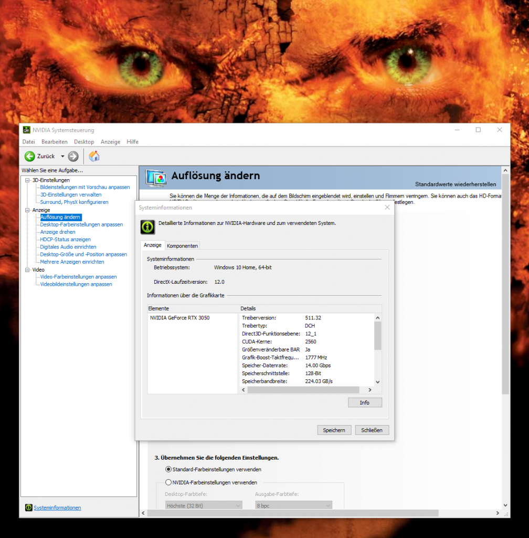The image size is (529, 538).
Task: Open the Bearbeiten menu
Action: click(55, 142)
